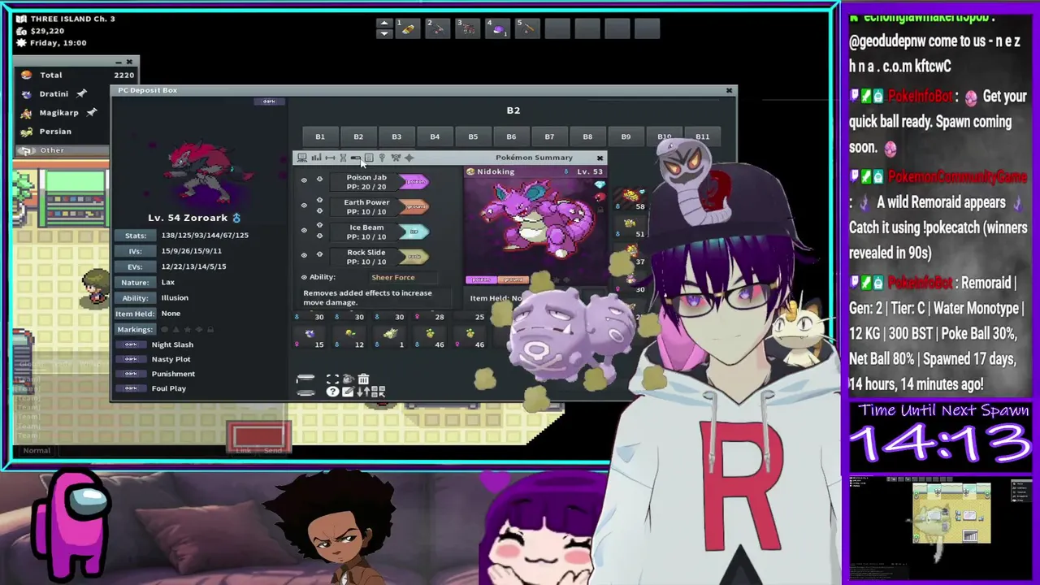
Task: Toggle visibility eye for Earth Power
Action: 304,206
